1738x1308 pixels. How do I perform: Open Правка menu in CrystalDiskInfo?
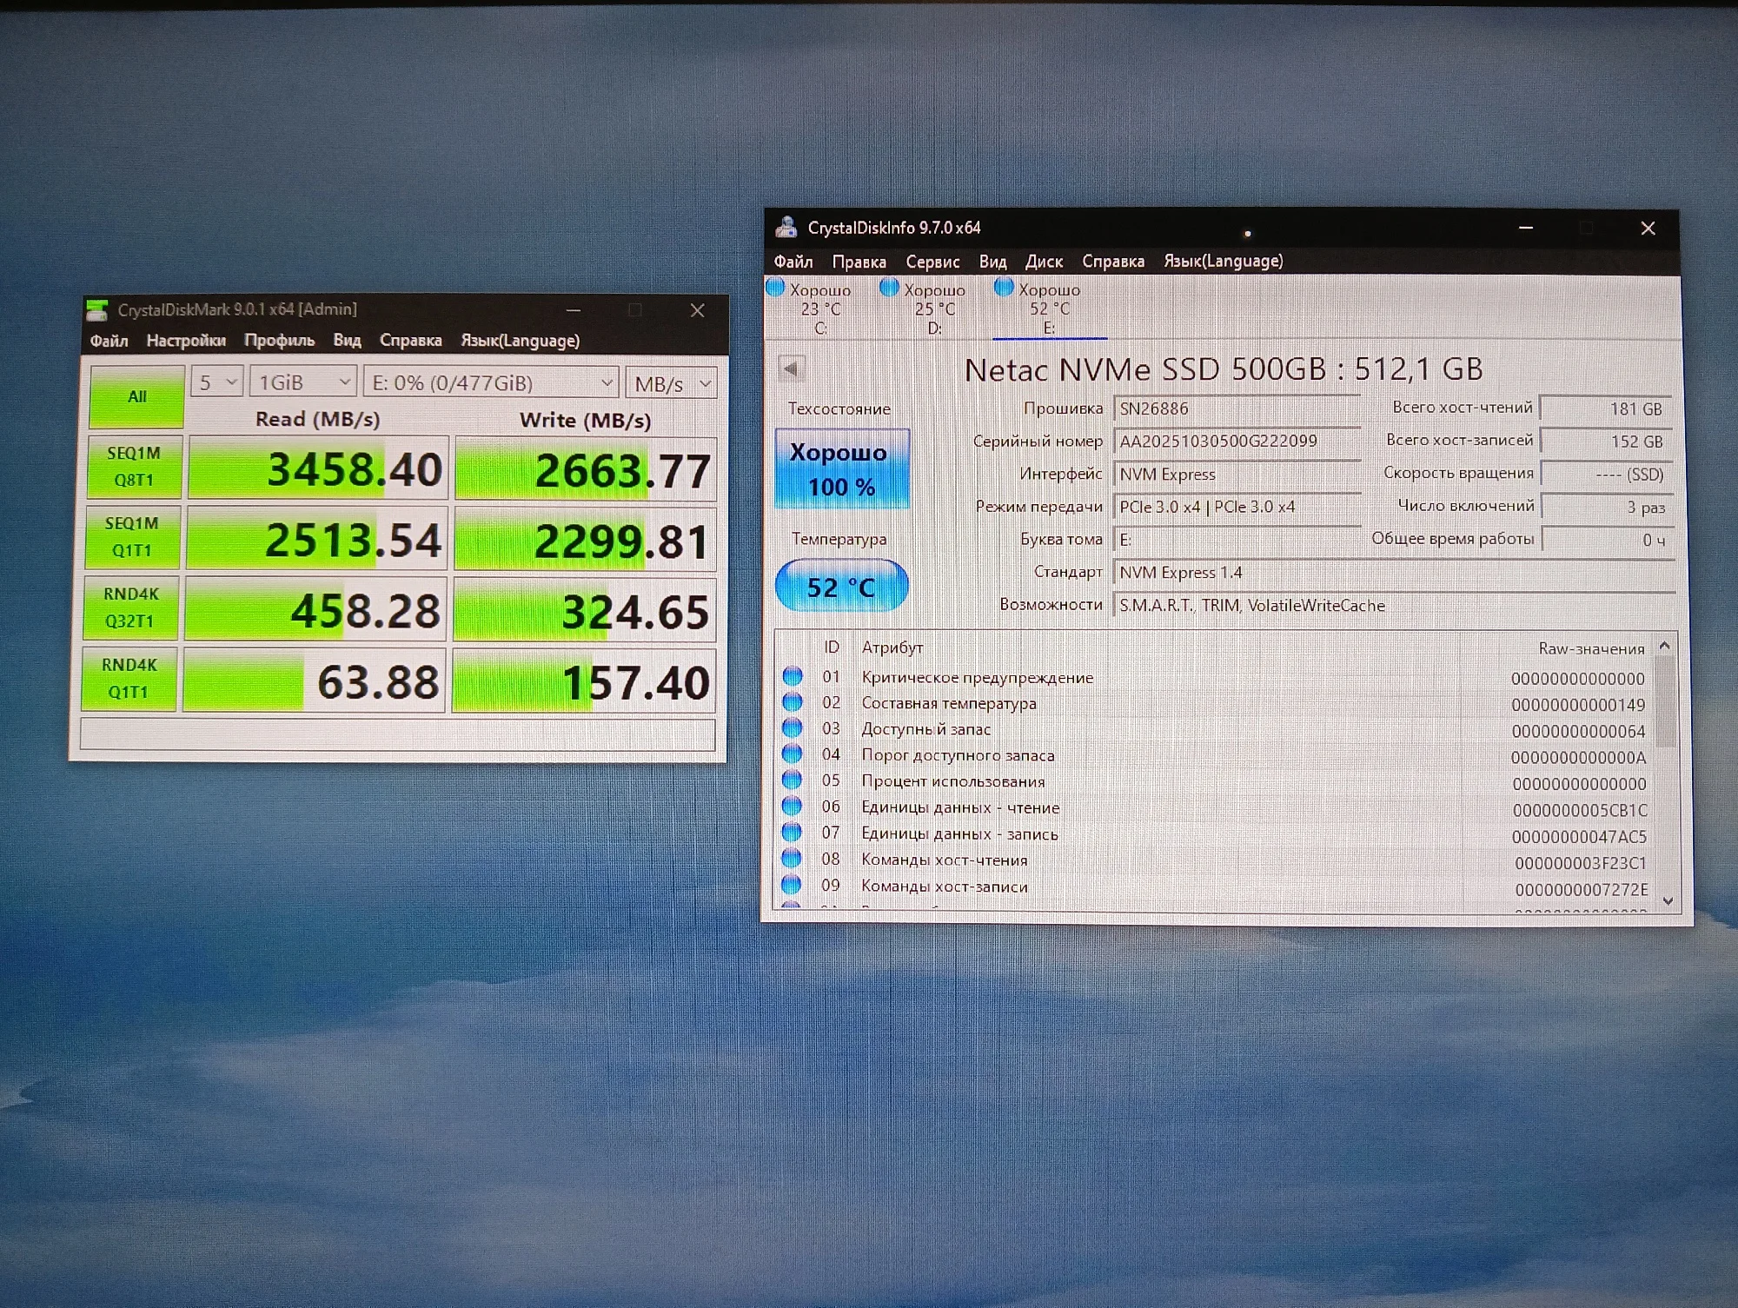[x=859, y=262]
